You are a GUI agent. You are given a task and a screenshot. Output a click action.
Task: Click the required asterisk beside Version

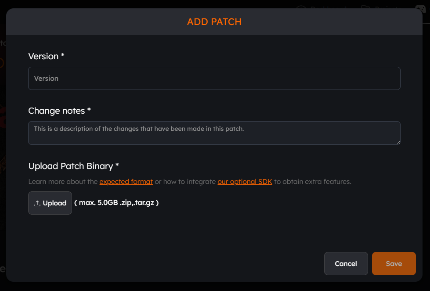point(62,55)
